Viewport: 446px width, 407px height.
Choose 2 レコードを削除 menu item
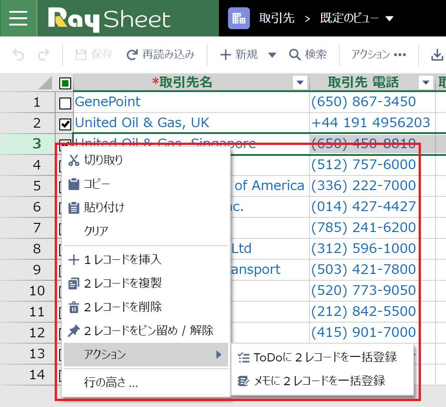click(145, 307)
